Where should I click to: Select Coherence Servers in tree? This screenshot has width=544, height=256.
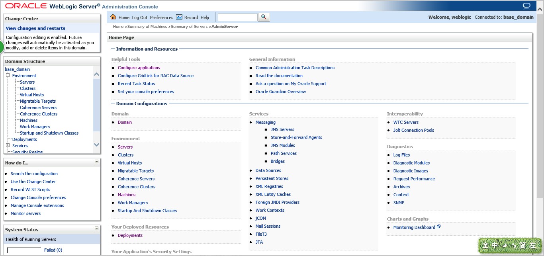pos(38,107)
